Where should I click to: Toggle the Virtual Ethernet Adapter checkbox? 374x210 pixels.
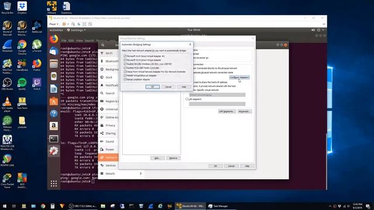click(124, 75)
